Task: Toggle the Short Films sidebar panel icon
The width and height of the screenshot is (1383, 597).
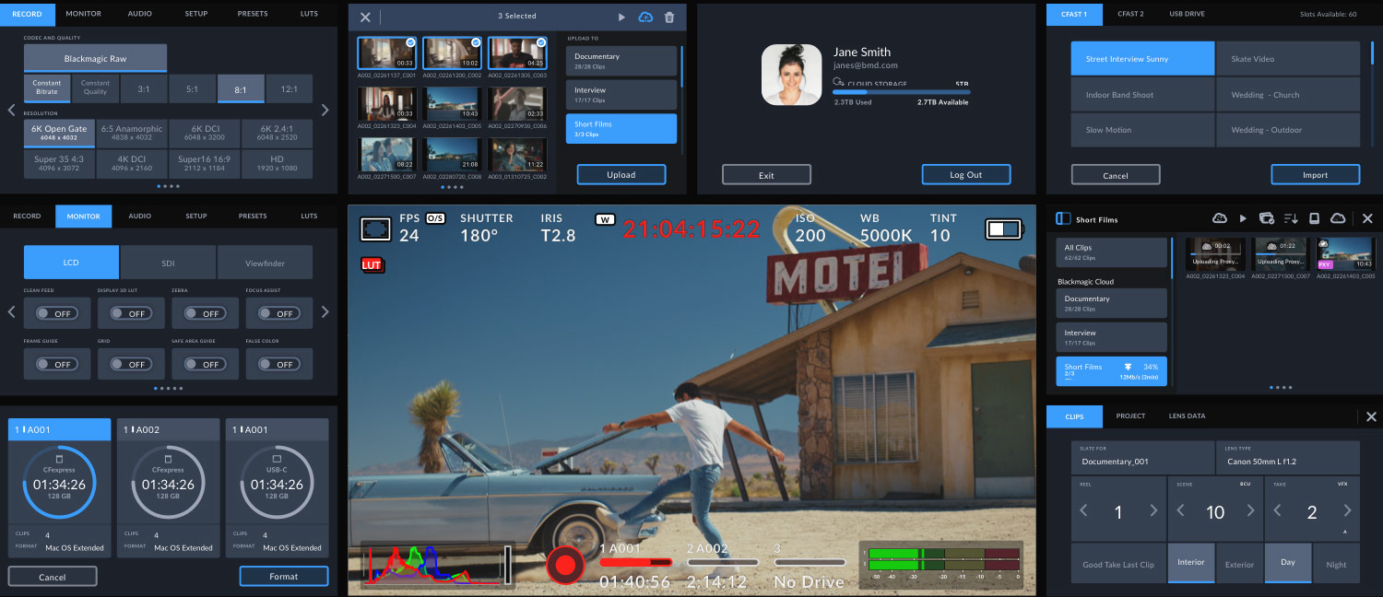Action: coord(1063,219)
